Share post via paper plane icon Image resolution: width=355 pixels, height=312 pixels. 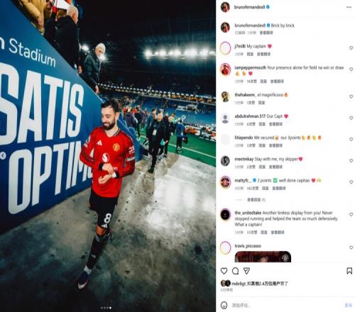click(x=246, y=271)
